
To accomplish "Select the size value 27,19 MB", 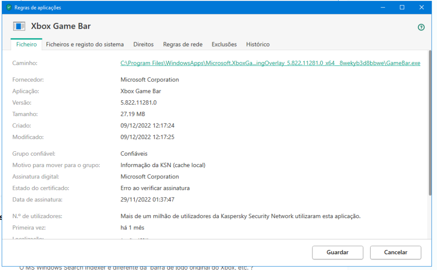I will [133, 114].
